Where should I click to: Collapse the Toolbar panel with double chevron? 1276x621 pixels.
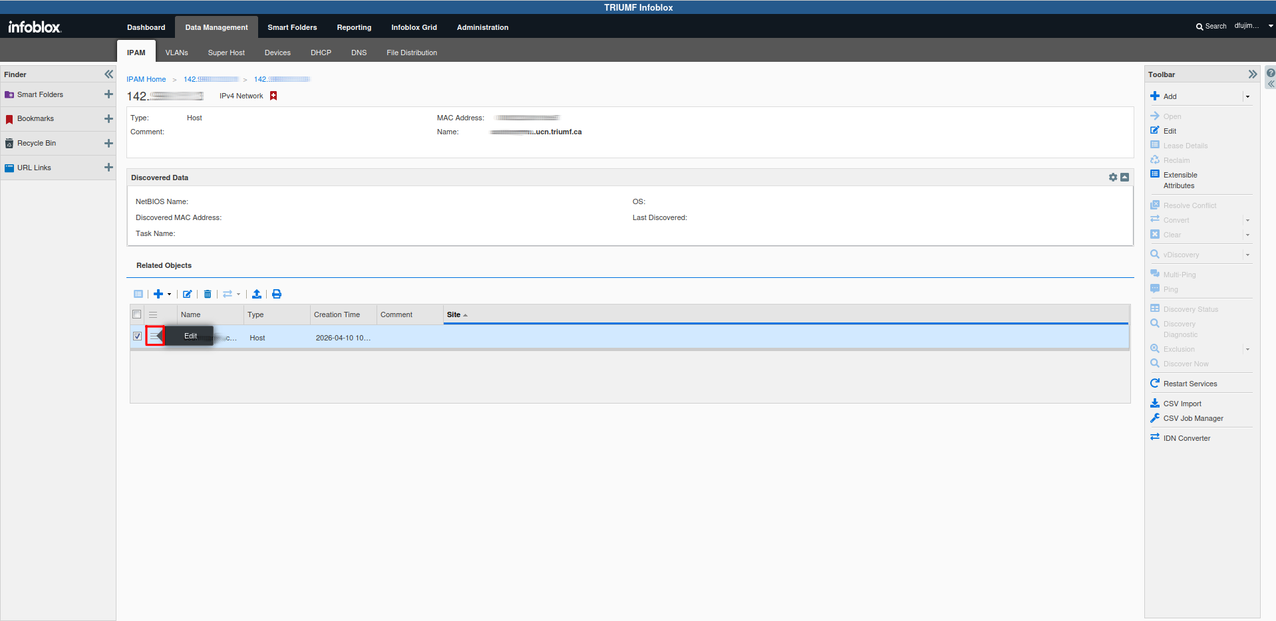click(1253, 74)
